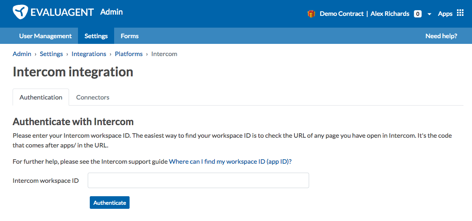Click the Authenticate button

point(110,203)
